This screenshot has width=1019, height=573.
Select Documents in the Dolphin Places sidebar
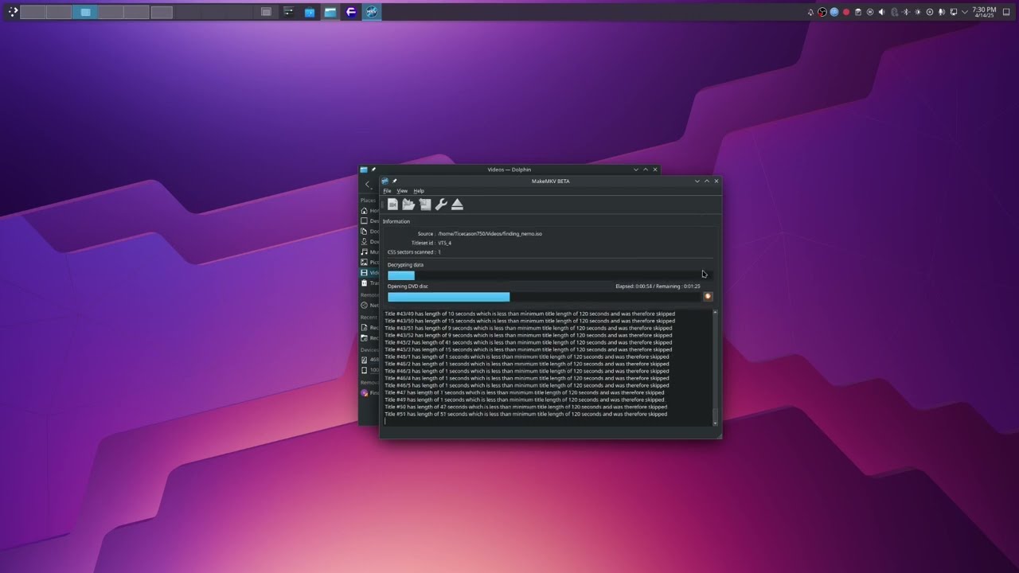point(369,232)
